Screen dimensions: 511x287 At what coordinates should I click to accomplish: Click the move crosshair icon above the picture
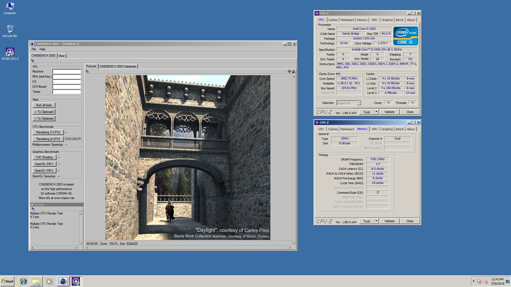pyautogui.click(x=289, y=71)
